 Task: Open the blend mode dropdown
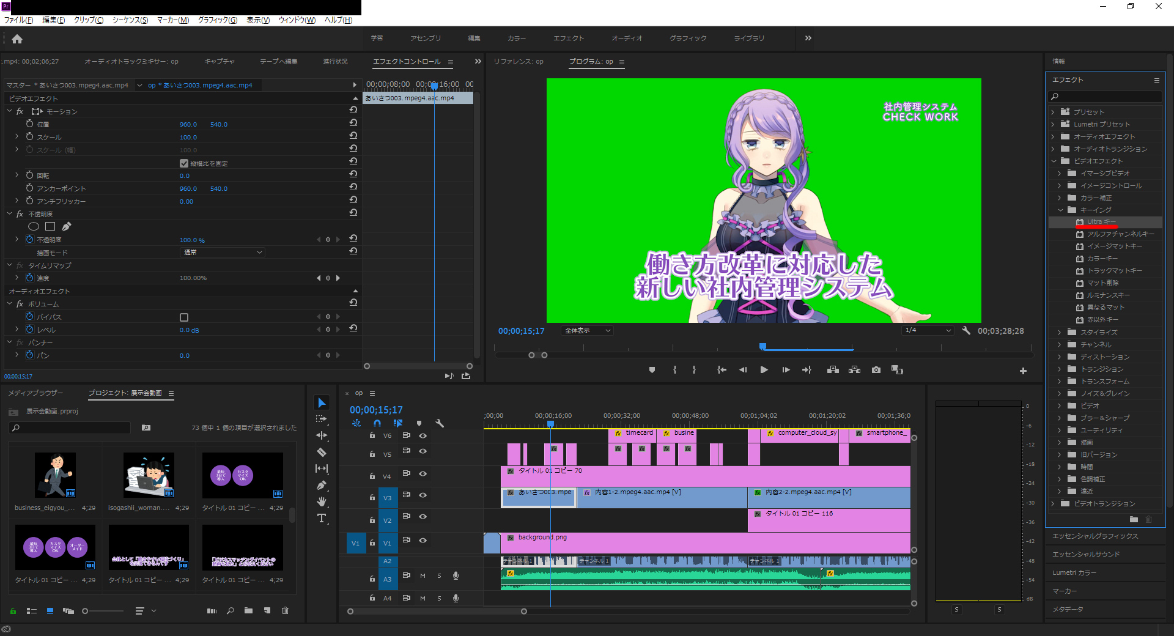223,252
